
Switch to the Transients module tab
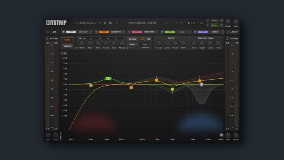(x=149, y=32)
